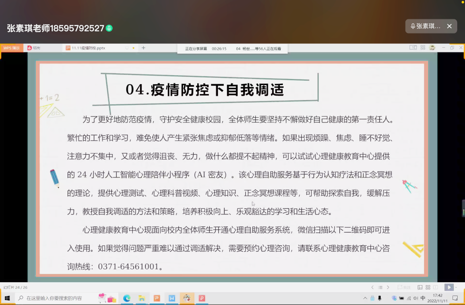Toggle system volume speaker icon
Viewport: 465px width, 305px height.
click(x=415, y=298)
